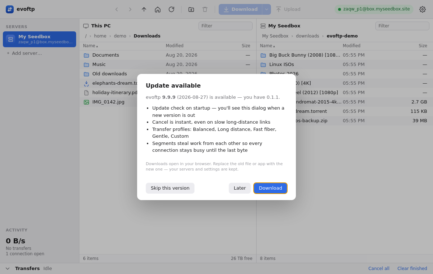Select My Seedbox in the servers list
This screenshot has height=274, width=433.
point(39,39)
